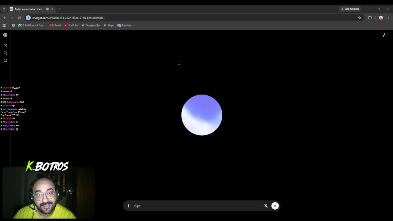Open search chats magnifier icon
The height and width of the screenshot is (221, 393).
pyautogui.click(x=5, y=53)
